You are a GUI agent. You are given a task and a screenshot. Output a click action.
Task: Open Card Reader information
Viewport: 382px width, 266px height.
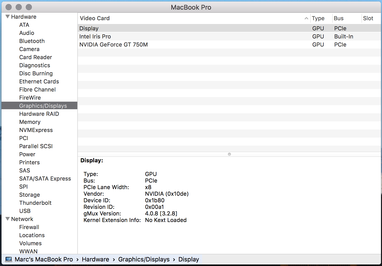pyautogui.click(x=36, y=57)
